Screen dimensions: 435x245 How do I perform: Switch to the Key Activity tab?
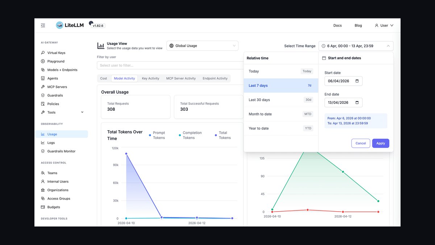tap(150, 78)
